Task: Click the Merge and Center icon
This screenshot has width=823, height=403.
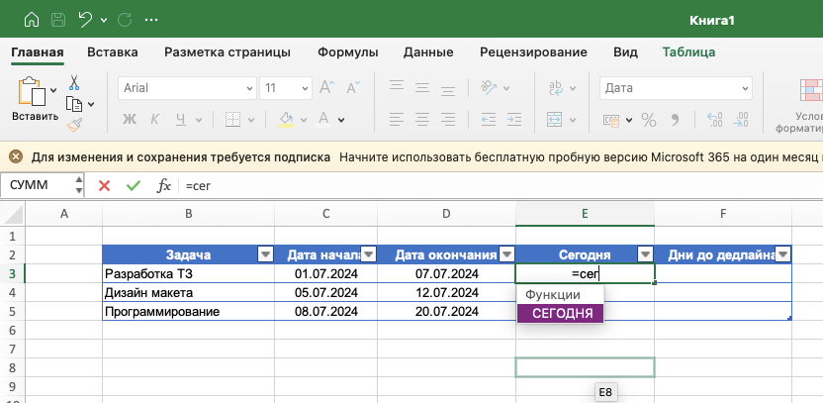Action: coord(554,120)
